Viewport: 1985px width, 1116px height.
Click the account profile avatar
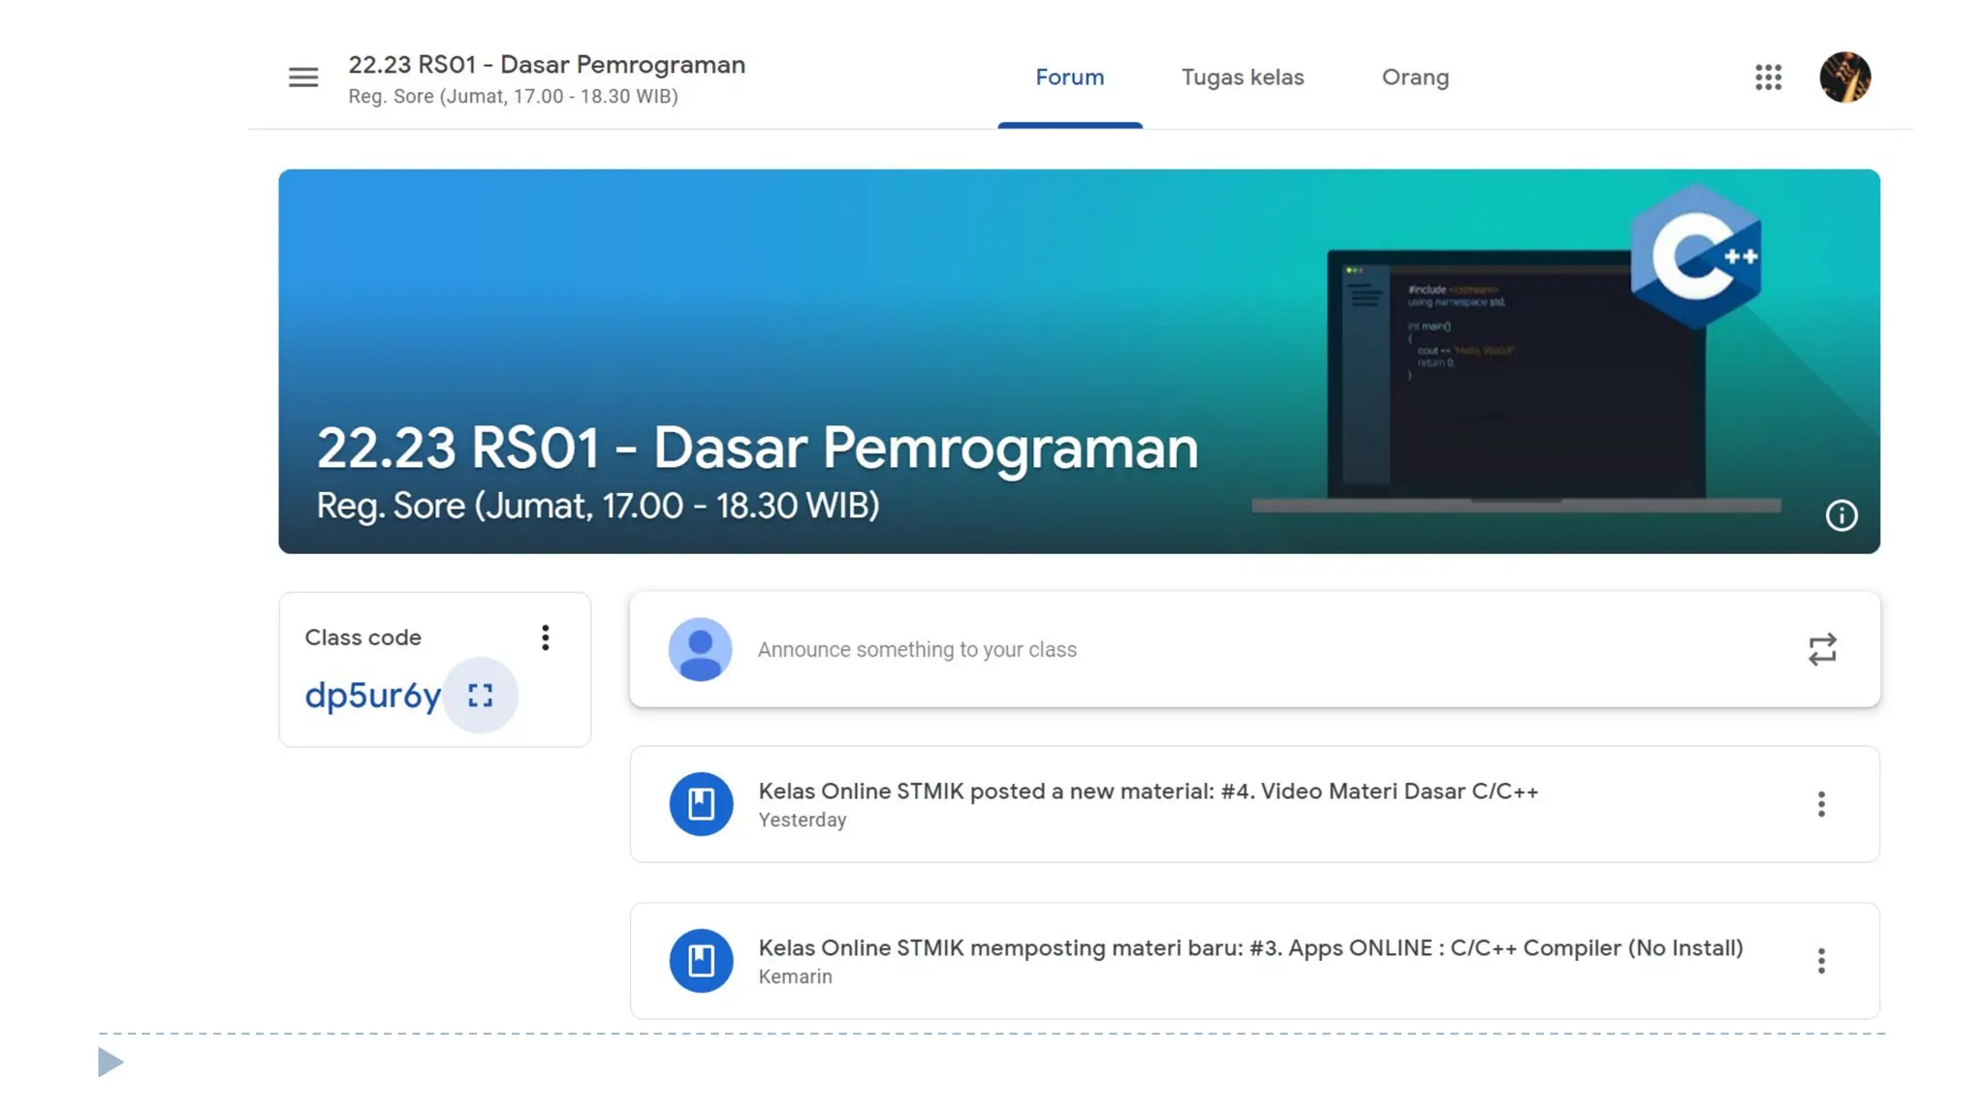coord(1844,77)
